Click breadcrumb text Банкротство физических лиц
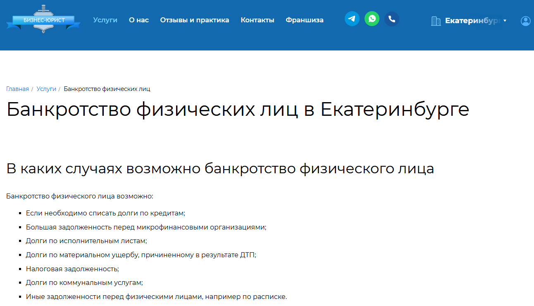The height and width of the screenshot is (306, 534). [x=107, y=89]
